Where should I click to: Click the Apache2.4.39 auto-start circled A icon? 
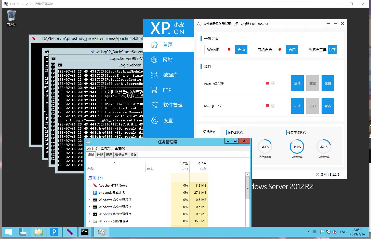point(273,83)
